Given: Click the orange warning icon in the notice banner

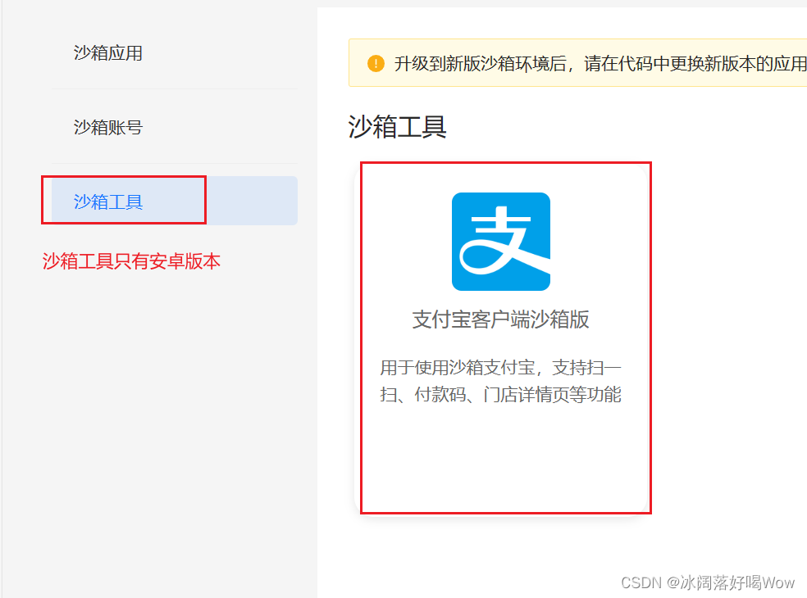Looking at the screenshot, I should [x=376, y=63].
